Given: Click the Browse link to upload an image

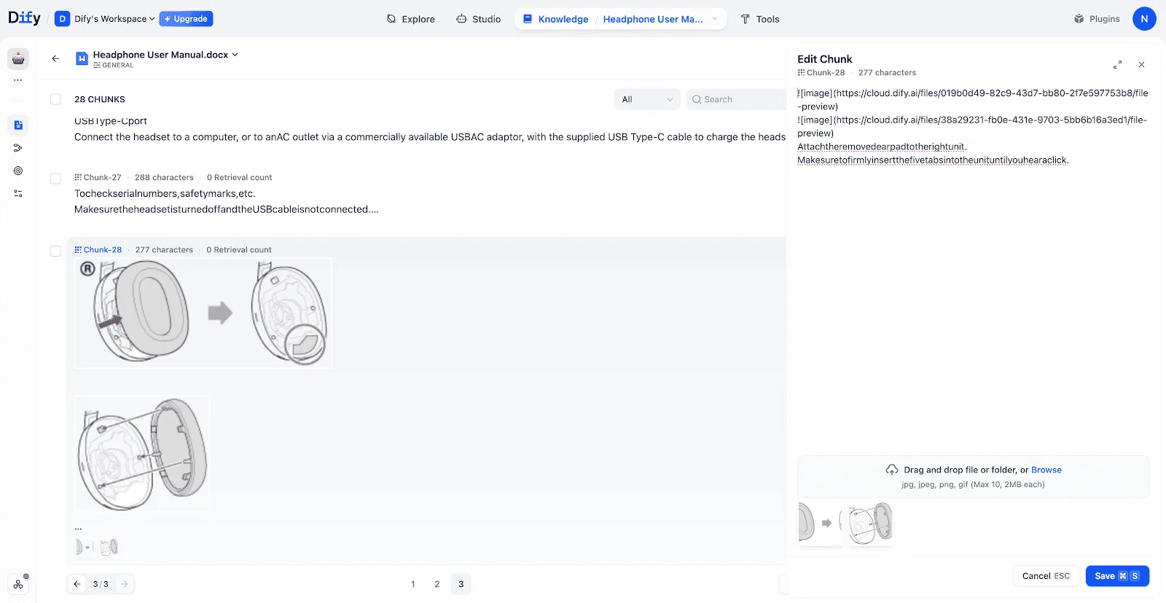Looking at the screenshot, I should pos(1046,470).
